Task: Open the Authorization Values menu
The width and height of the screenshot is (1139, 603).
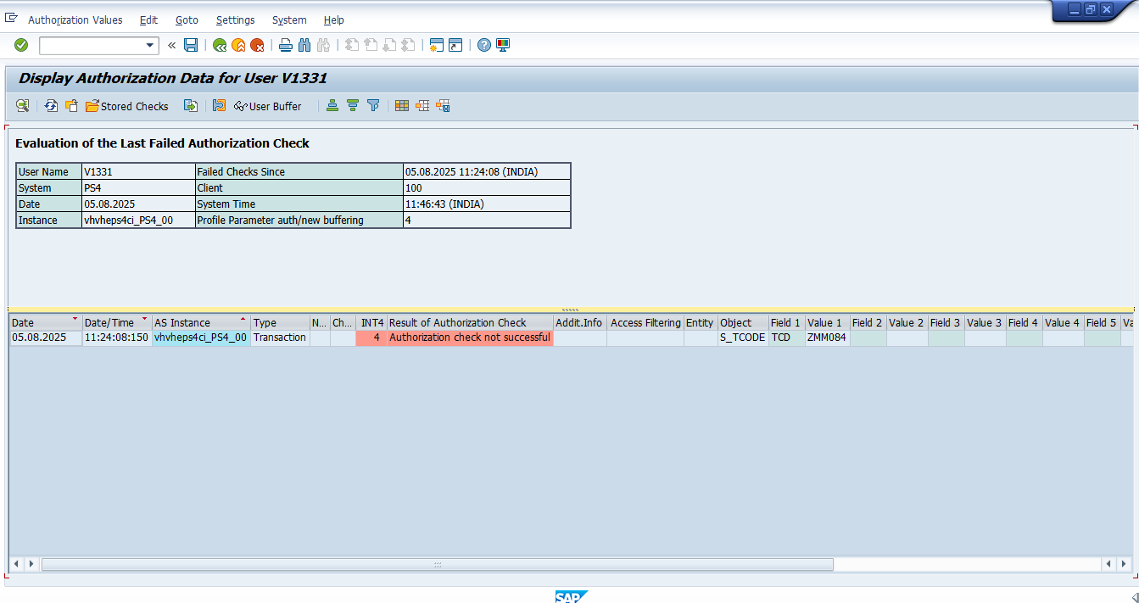Action: click(x=75, y=20)
